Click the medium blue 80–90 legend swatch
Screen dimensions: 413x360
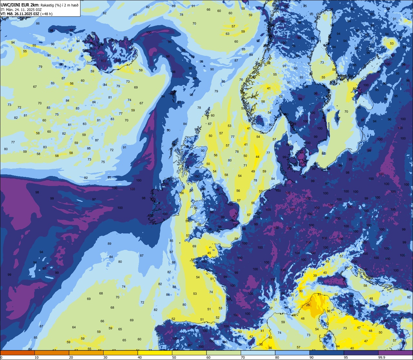point(292,353)
